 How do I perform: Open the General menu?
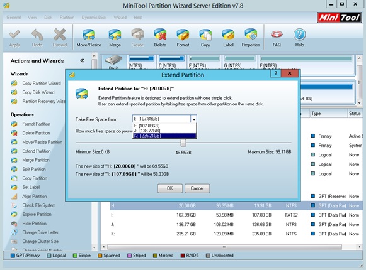coord(13,18)
